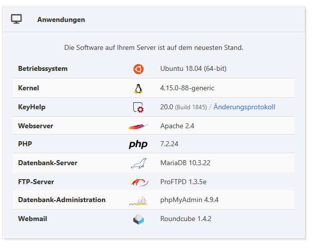Click the PHP logo icon
The image size is (312, 248).
[x=138, y=145]
